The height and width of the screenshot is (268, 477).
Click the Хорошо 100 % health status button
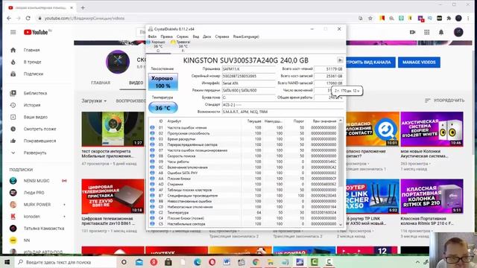click(162, 82)
